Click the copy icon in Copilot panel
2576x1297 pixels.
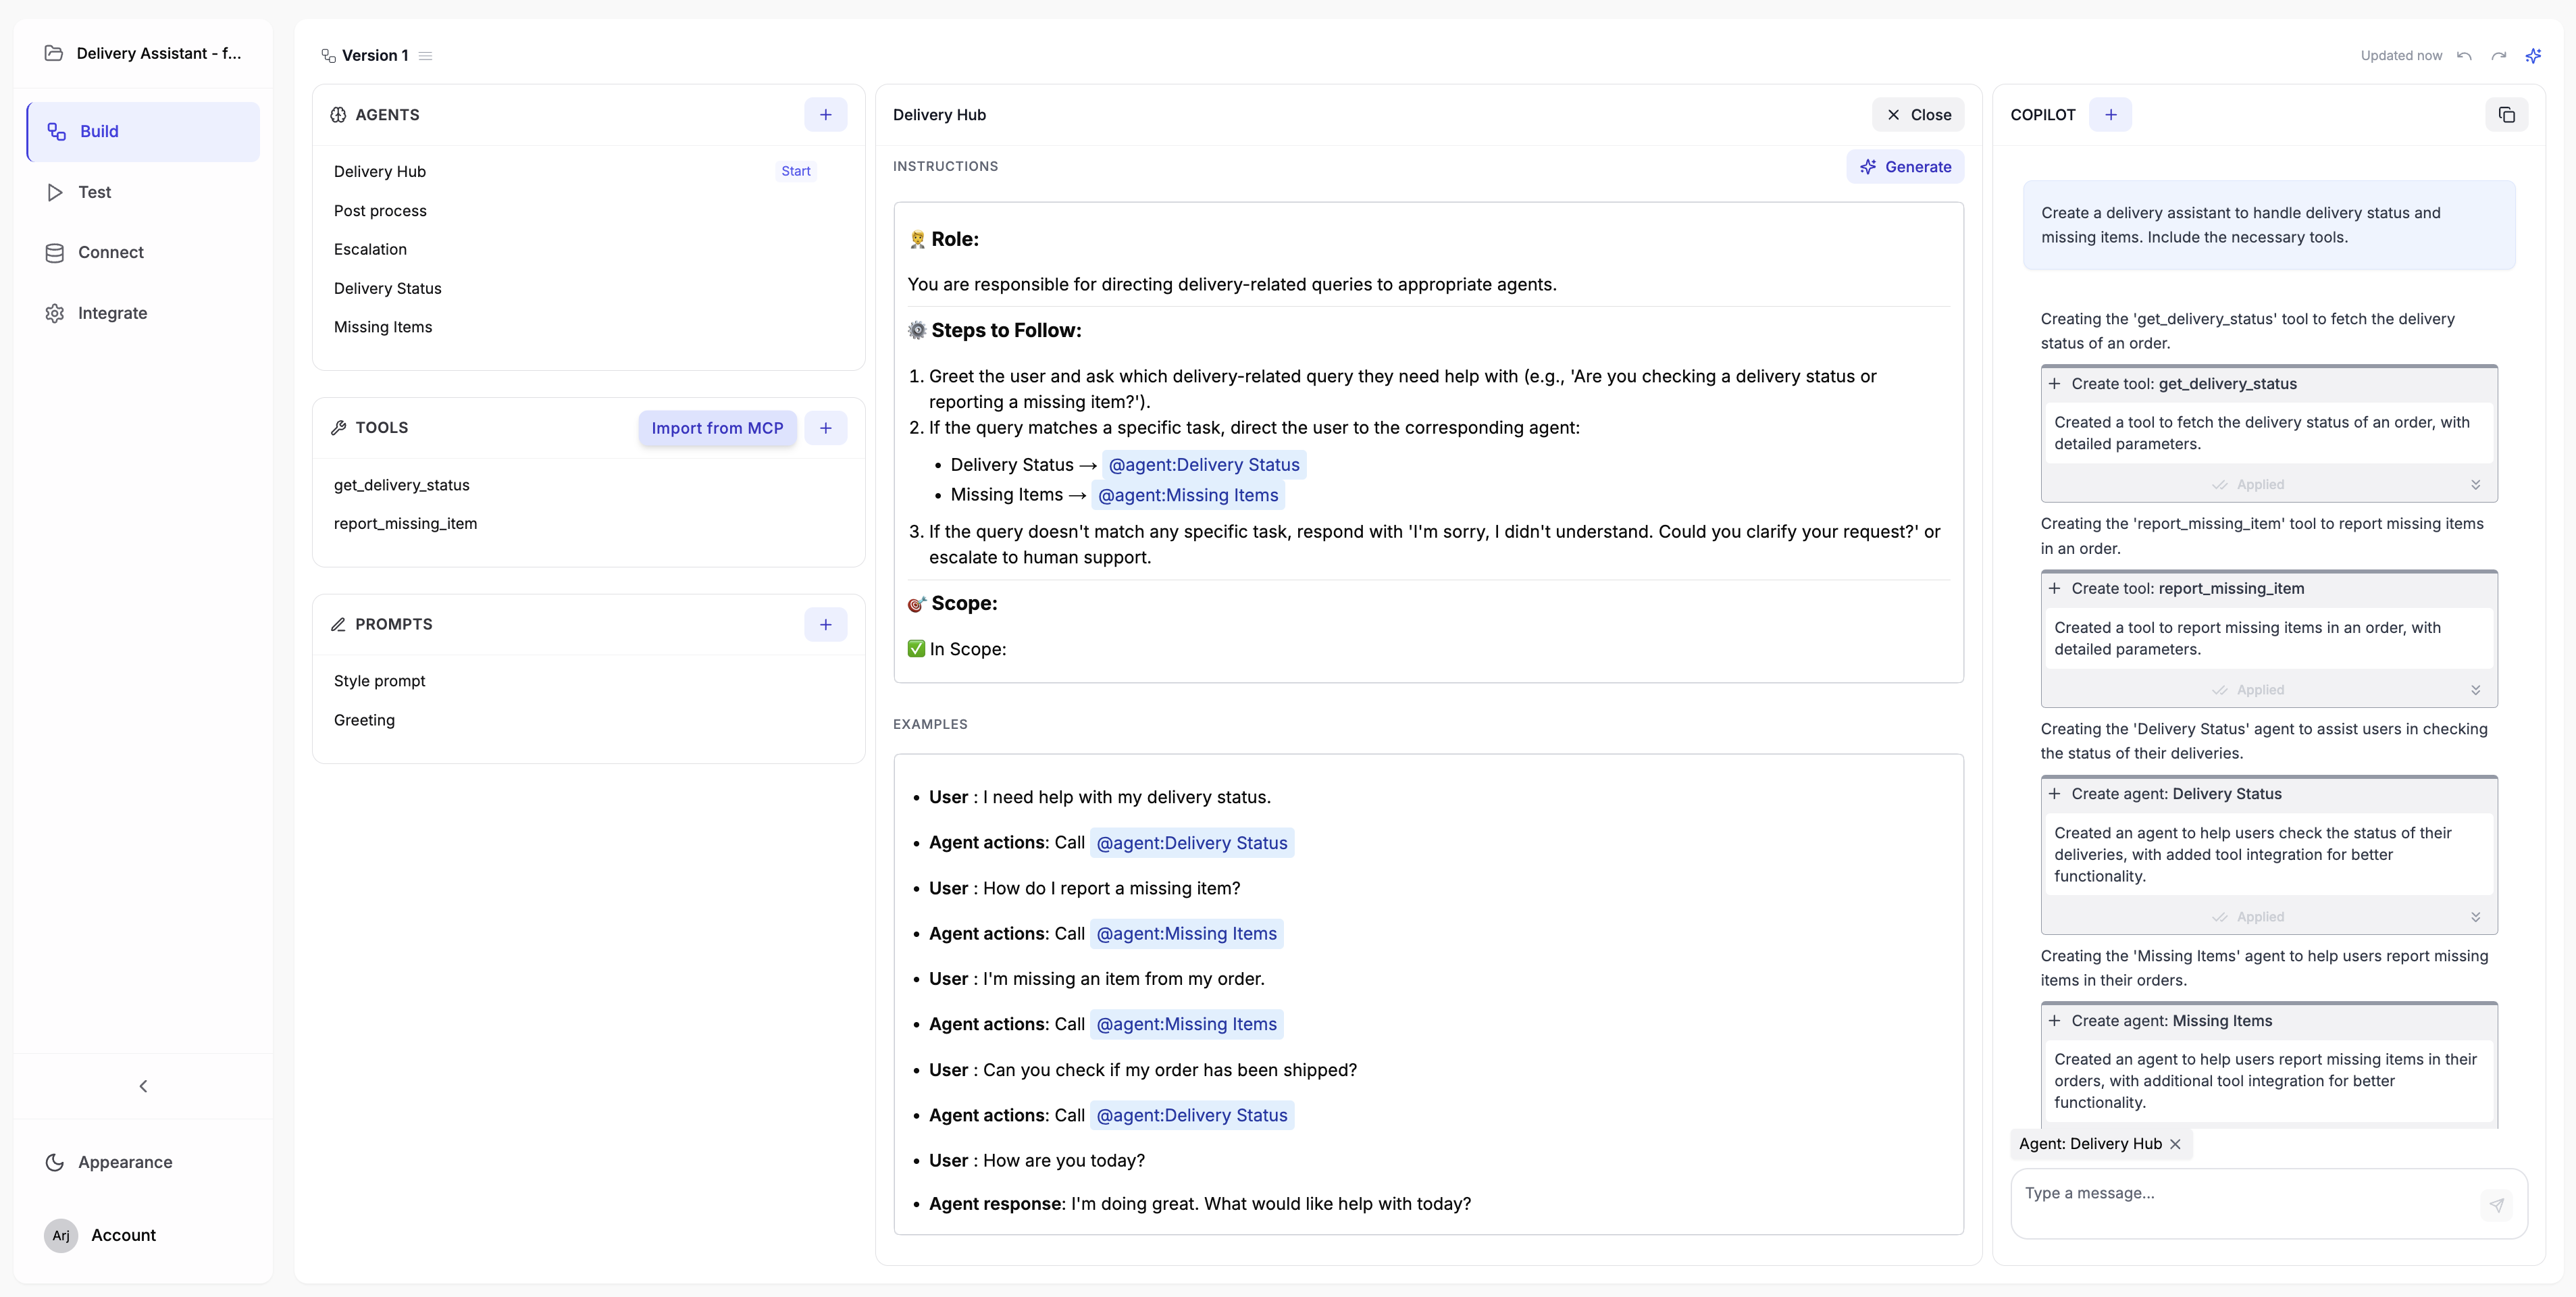[x=2506, y=115]
